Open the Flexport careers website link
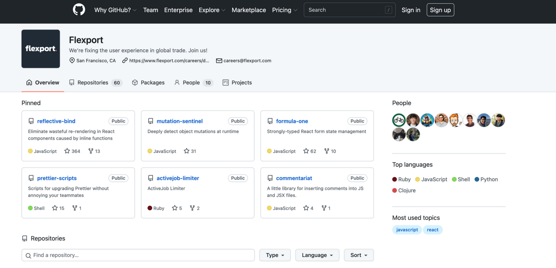This screenshot has width=556, height=268. point(169,61)
